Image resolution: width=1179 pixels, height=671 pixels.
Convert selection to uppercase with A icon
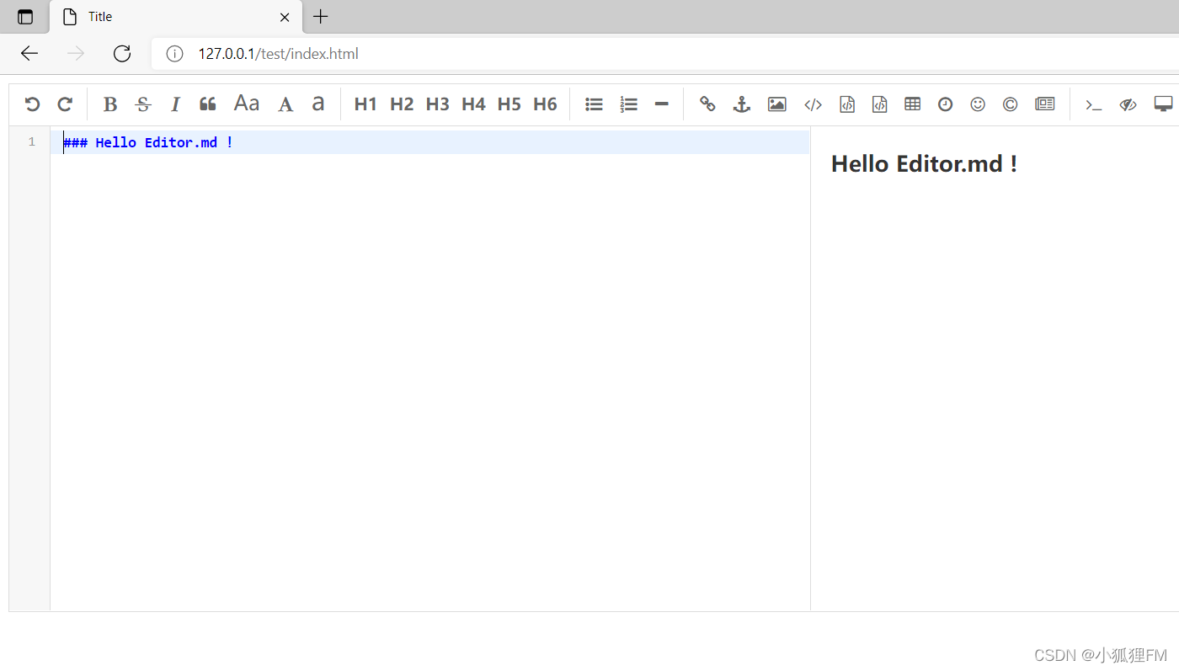tap(286, 104)
